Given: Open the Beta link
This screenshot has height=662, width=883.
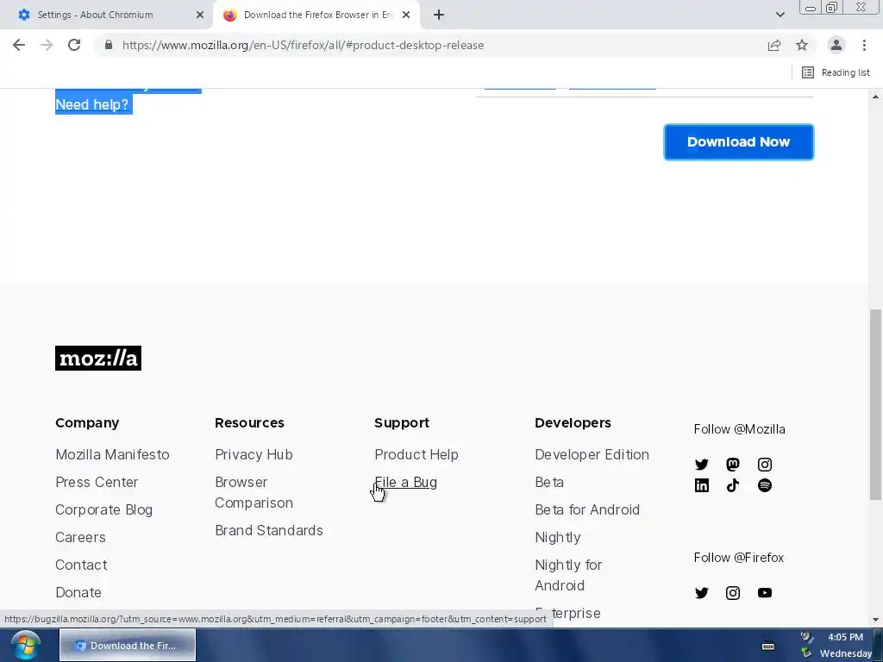Looking at the screenshot, I should pyautogui.click(x=549, y=482).
